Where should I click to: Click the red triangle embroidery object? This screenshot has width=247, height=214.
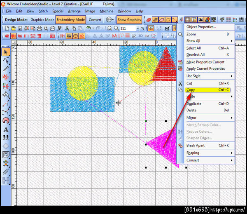click(165, 68)
